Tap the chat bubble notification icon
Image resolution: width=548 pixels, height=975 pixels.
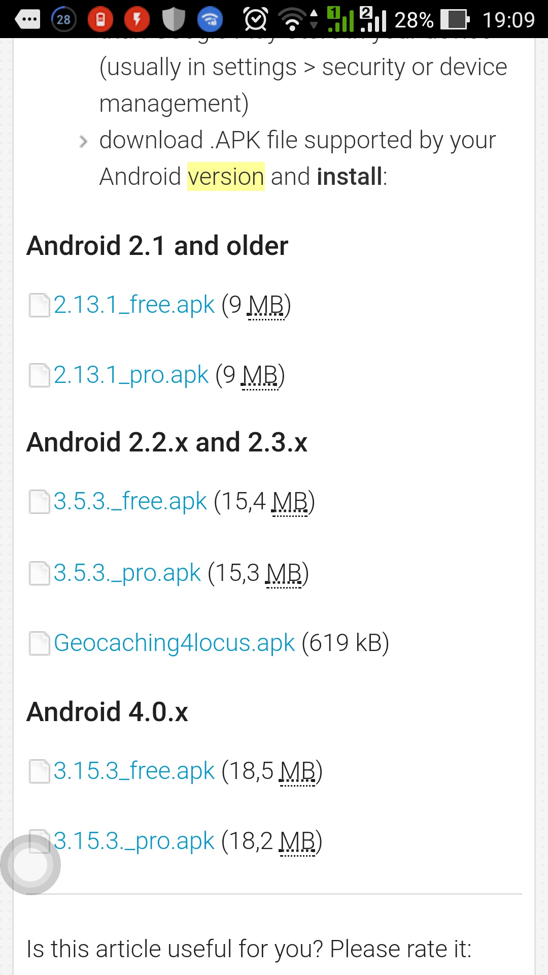pos(28,19)
